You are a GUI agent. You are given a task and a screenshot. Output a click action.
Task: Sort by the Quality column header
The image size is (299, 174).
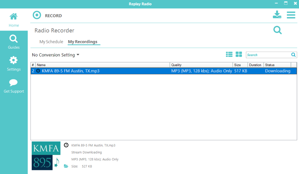point(201,65)
